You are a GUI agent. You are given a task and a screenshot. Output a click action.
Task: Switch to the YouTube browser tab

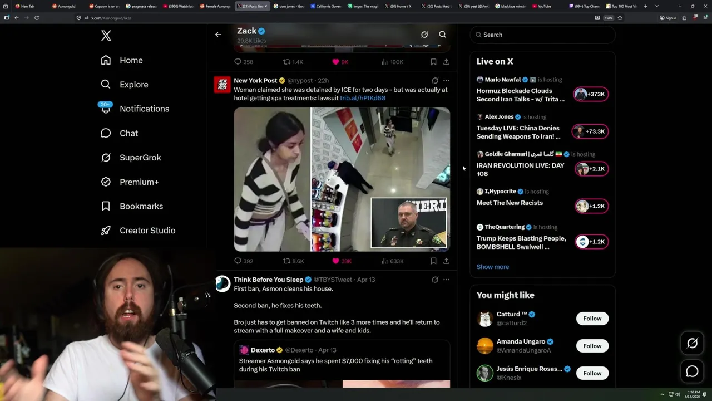point(545,6)
